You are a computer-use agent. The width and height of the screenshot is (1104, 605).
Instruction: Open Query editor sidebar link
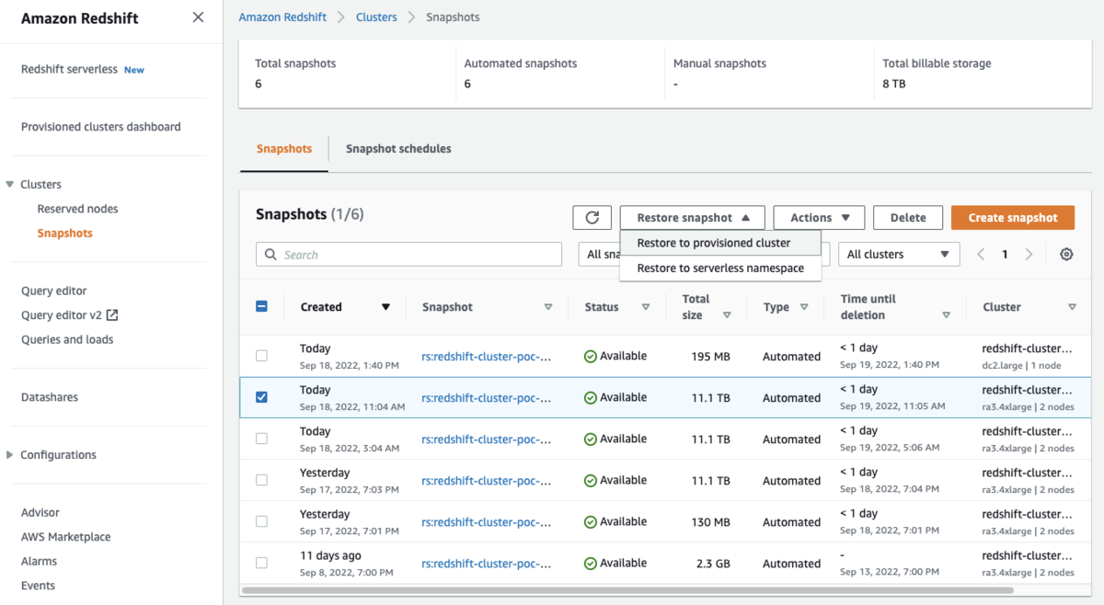54,291
